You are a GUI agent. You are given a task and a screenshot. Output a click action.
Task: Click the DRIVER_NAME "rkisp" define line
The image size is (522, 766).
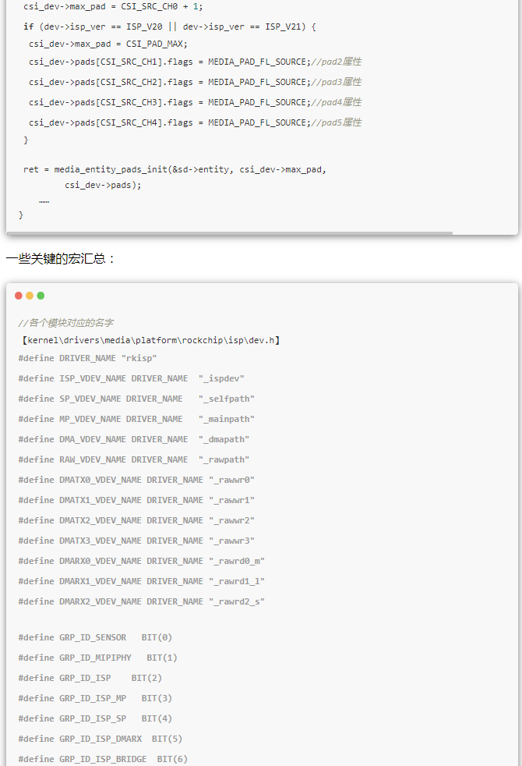87,358
